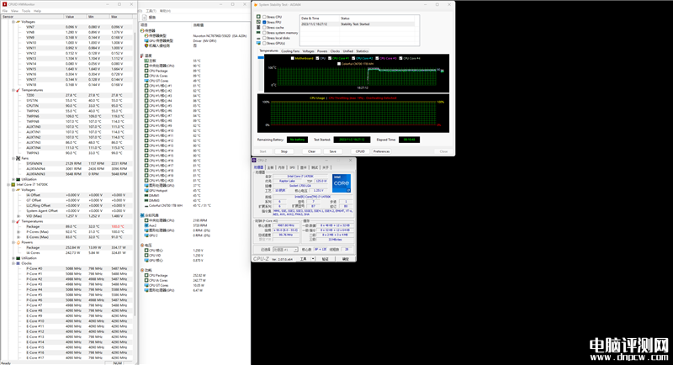This screenshot has width=673, height=365.
Task: Collapse the Fans node in HWMonitor
Action: [x=13, y=158]
